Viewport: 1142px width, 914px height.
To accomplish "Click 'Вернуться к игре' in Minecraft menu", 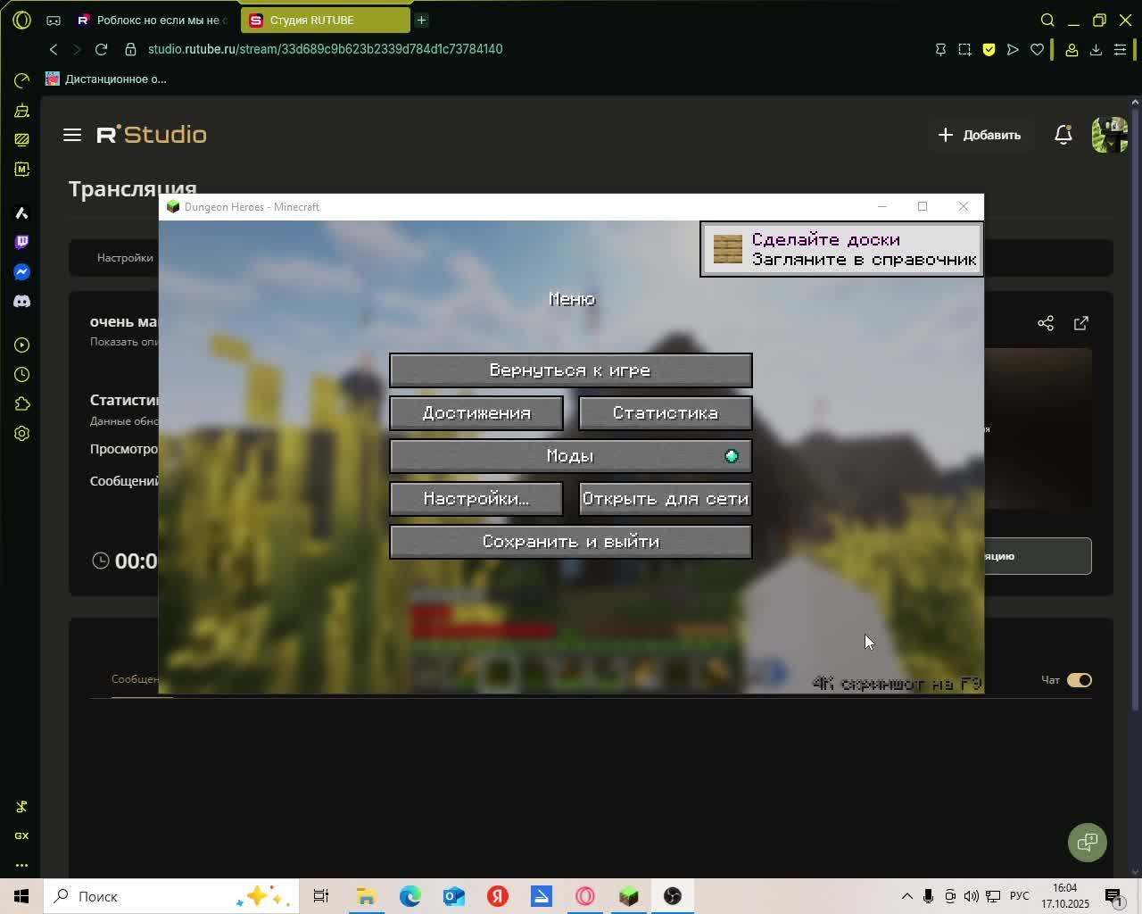I will click(570, 370).
